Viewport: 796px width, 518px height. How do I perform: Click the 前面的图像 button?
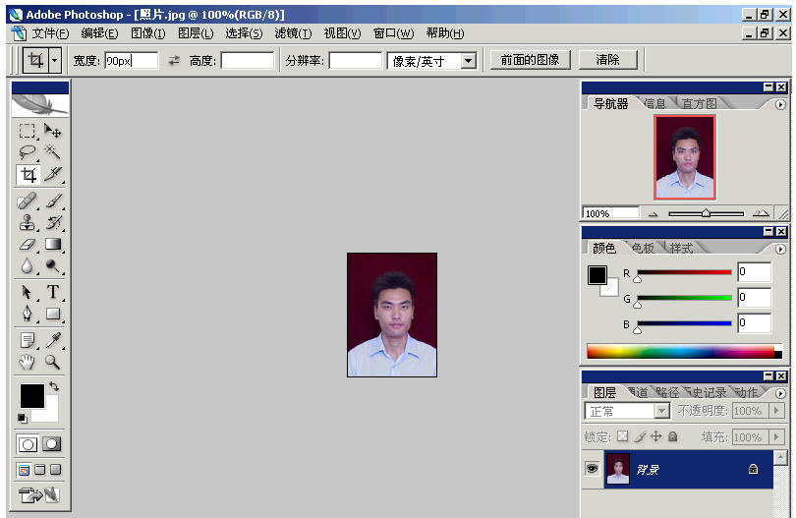click(530, 60)
